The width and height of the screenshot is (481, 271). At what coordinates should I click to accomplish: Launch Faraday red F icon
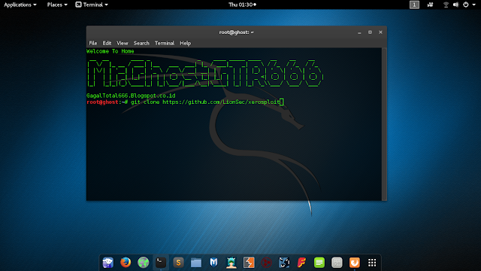click(x=301, y=263)
